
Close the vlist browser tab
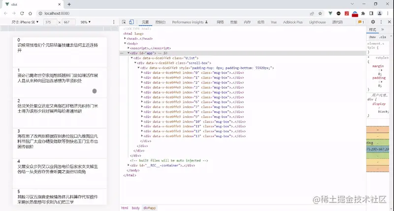59,4
